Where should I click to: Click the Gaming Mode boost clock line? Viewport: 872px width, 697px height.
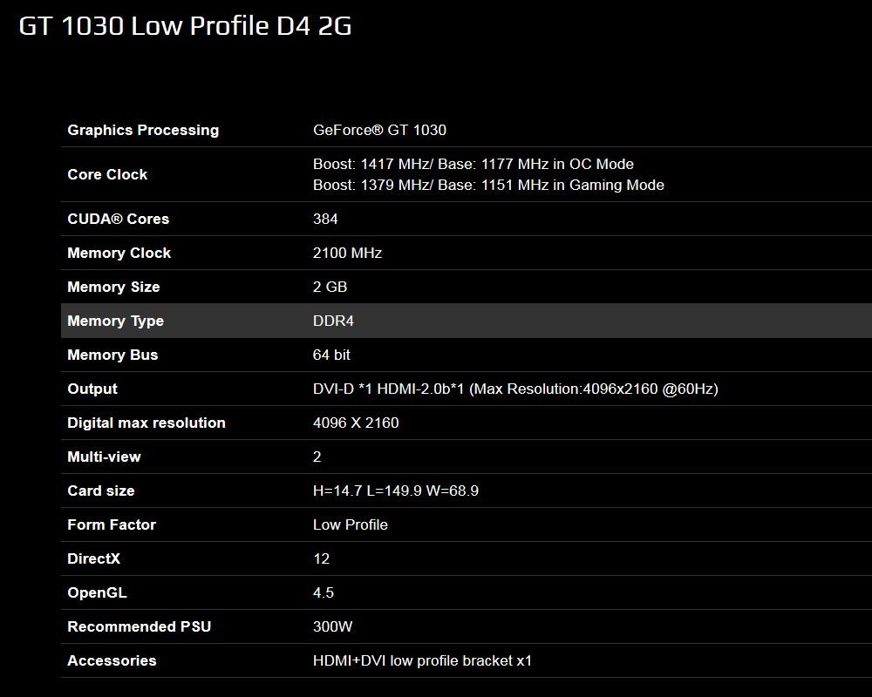(488, 185)
